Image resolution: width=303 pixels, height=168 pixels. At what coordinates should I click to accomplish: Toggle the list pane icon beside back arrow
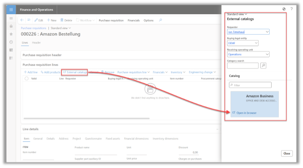(29, 20)
